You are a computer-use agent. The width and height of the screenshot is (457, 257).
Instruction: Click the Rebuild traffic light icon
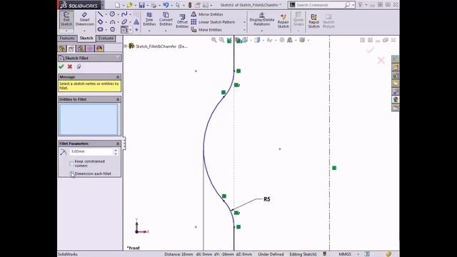click(190, 5)
